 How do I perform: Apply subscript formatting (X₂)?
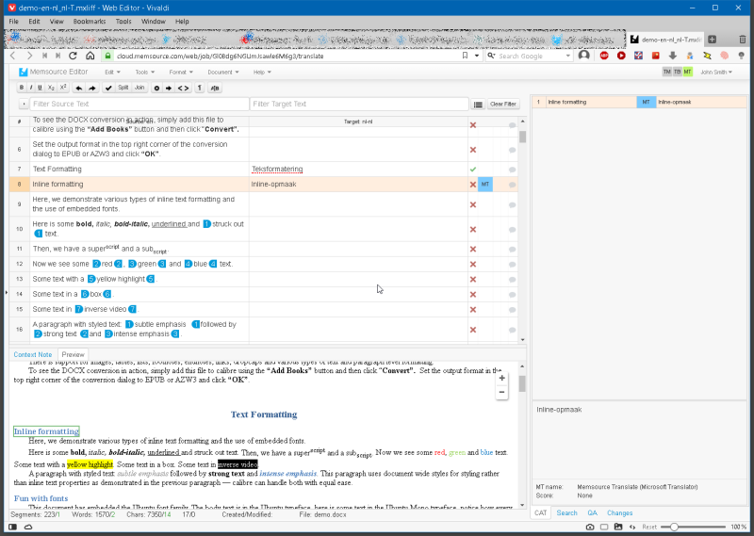pyautogui.click(x=51, y=88)
